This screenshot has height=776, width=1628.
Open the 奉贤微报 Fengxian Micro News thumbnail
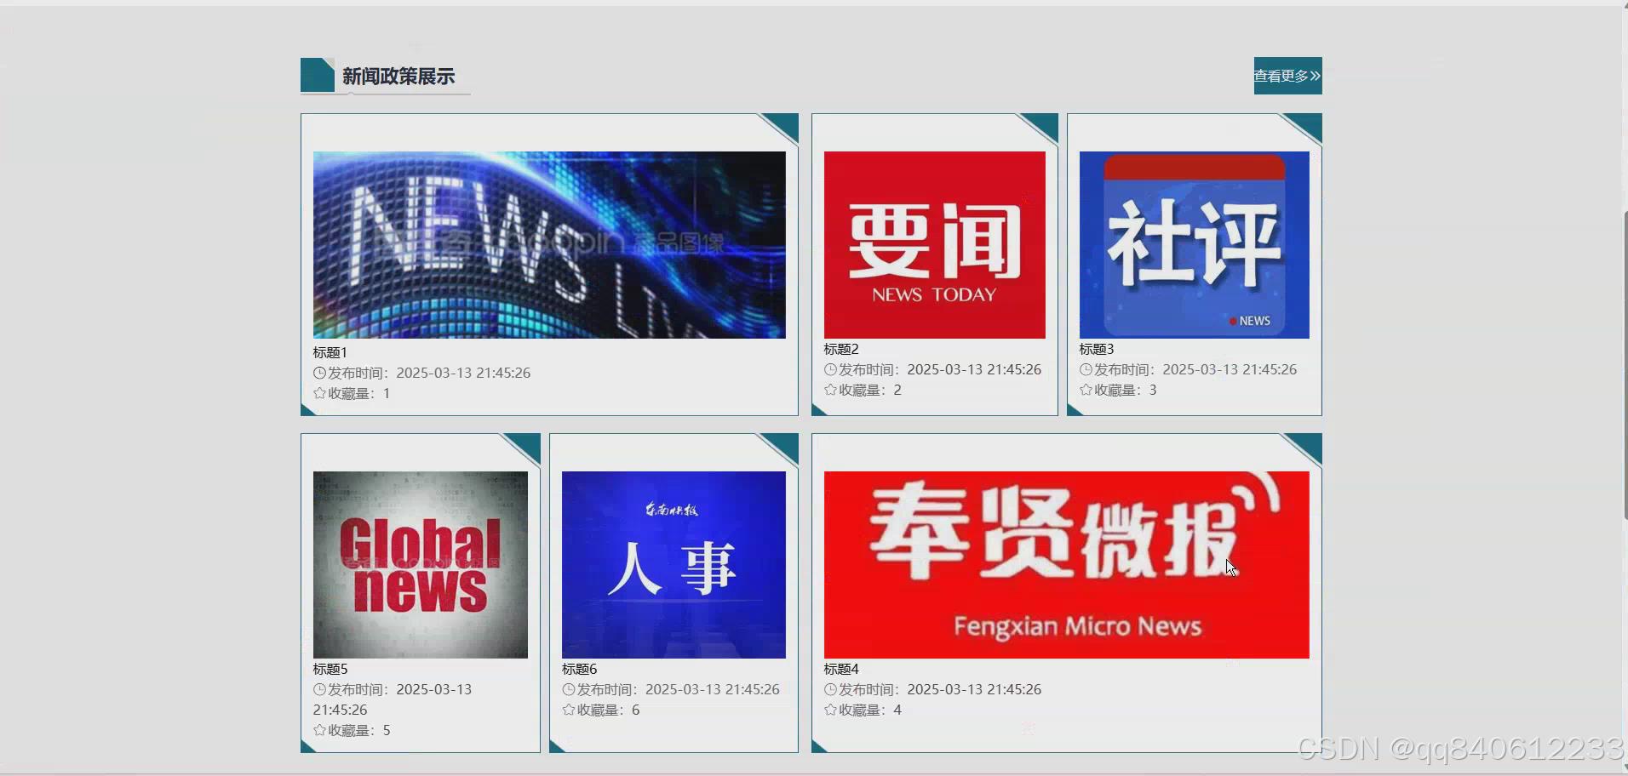(x=1066, y=565)
